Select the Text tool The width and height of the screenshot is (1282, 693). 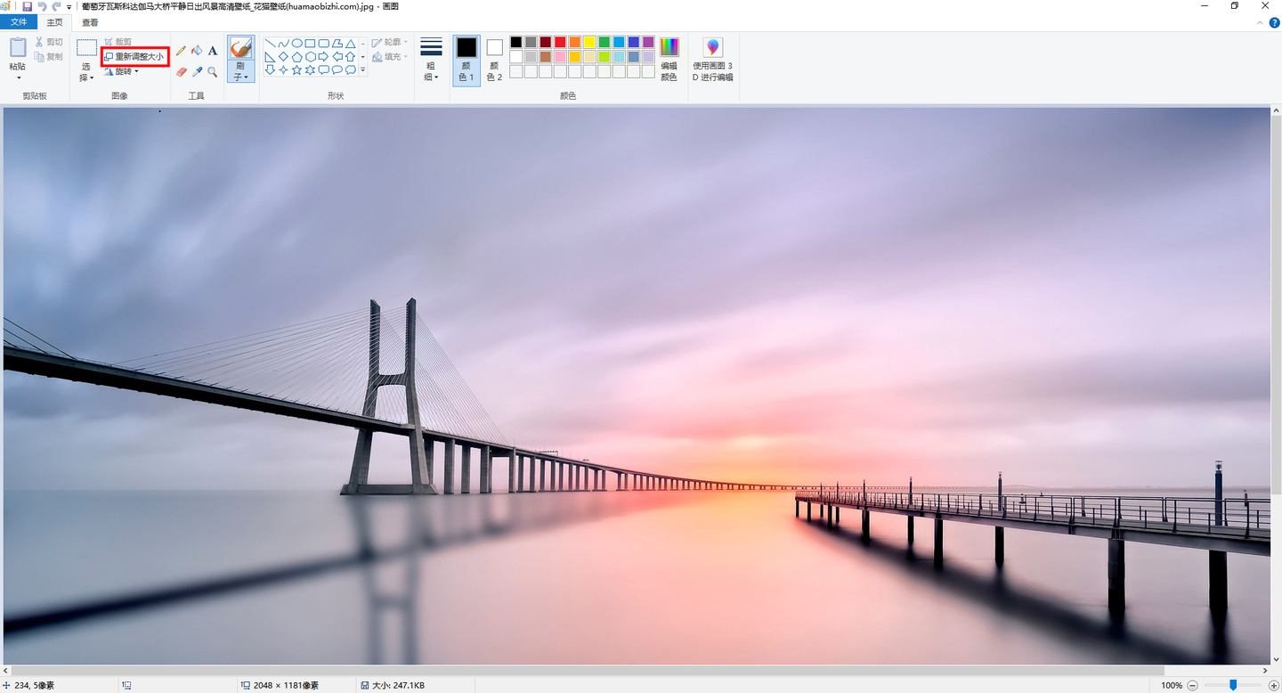click(x=213, y=51)
